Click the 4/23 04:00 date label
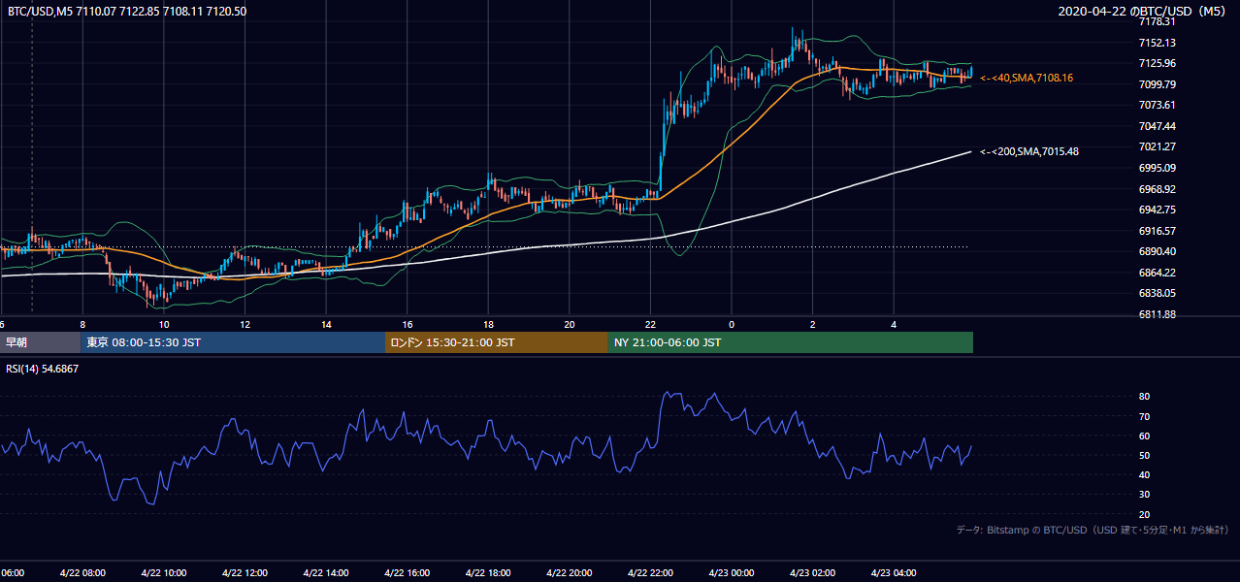This screenshot has width=1240, height=582. [893, 573]
